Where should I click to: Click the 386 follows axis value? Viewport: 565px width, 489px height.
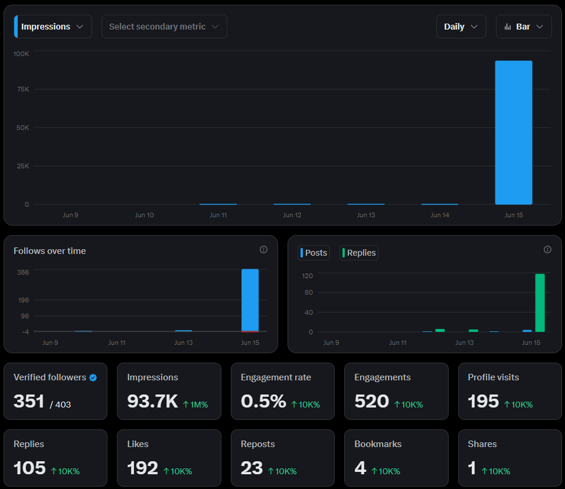[x=23, y=272]
